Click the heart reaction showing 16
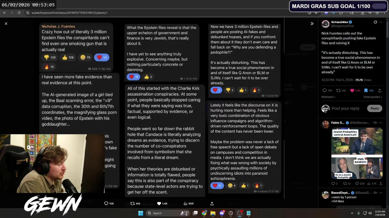The width and height of the screenshot is (389, 218). pos(133,77)
